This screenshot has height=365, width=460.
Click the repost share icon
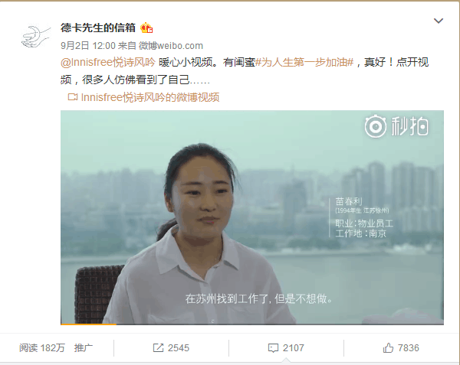pyautogui.click(x=158, y=347)
